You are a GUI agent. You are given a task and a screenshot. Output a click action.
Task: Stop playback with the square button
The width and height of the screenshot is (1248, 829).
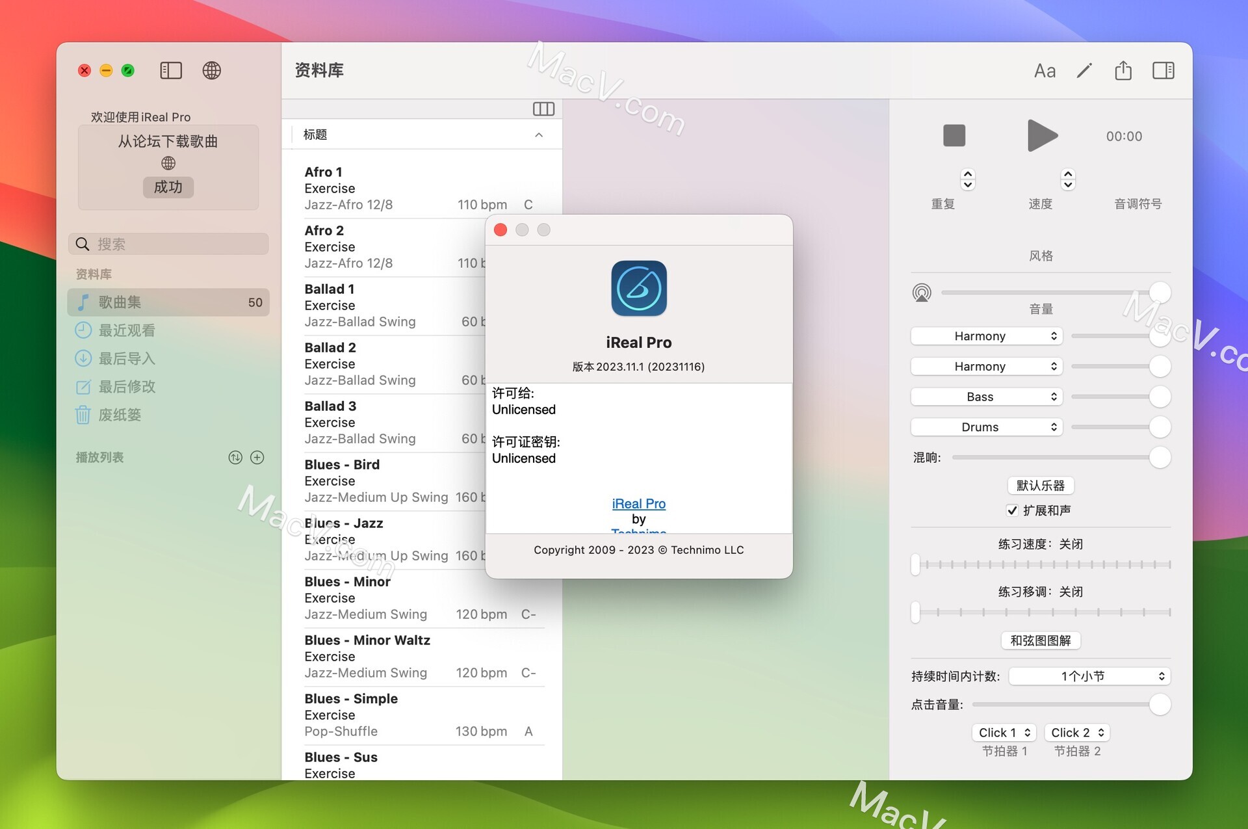954,135
